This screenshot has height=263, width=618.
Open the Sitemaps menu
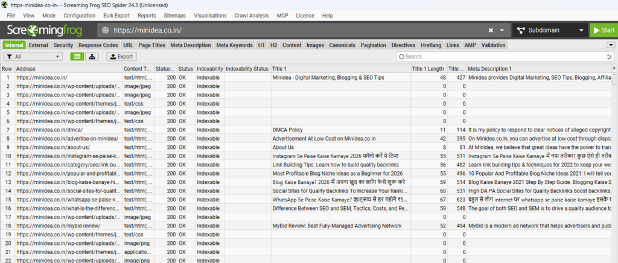point(174,16)
